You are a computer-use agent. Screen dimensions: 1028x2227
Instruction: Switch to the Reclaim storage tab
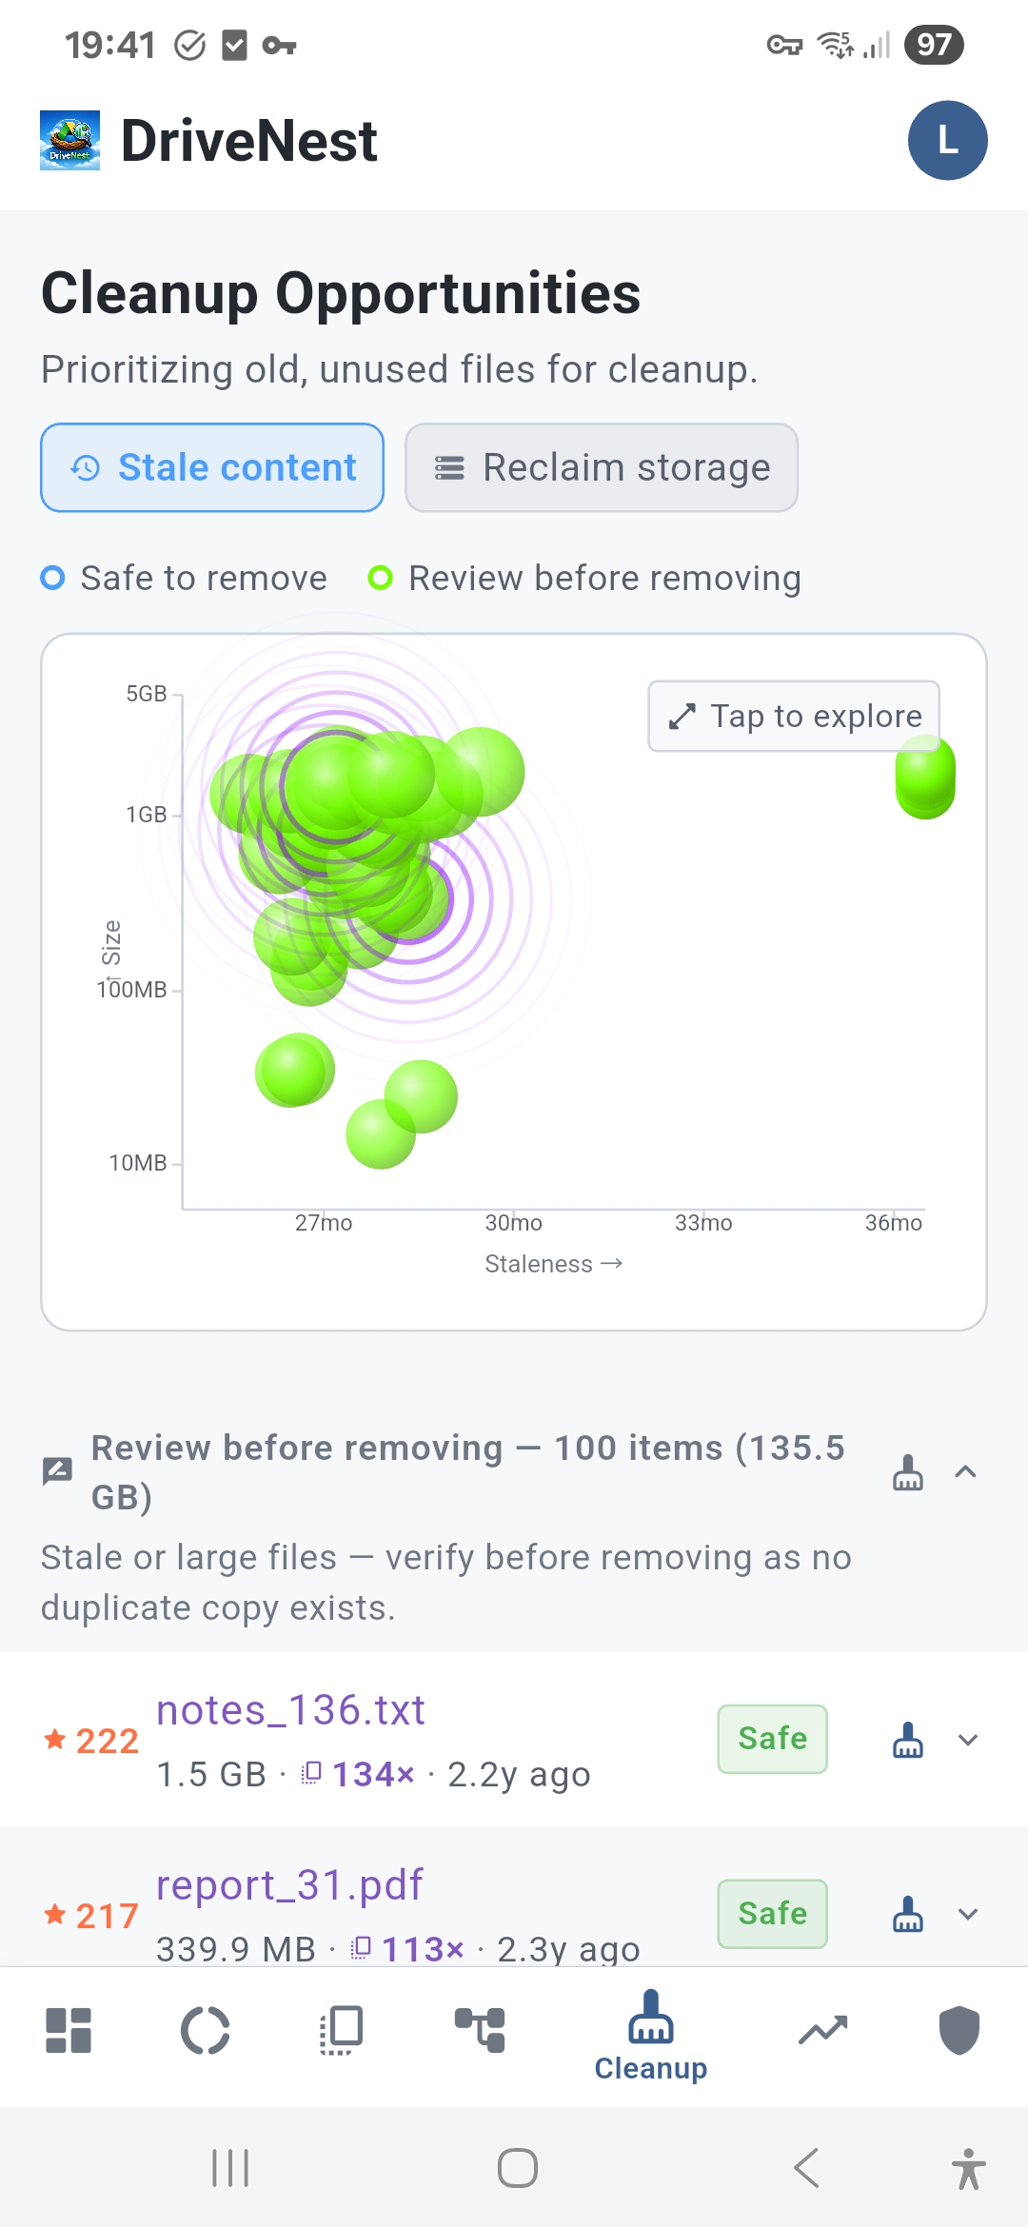click(x=602, y=467)
